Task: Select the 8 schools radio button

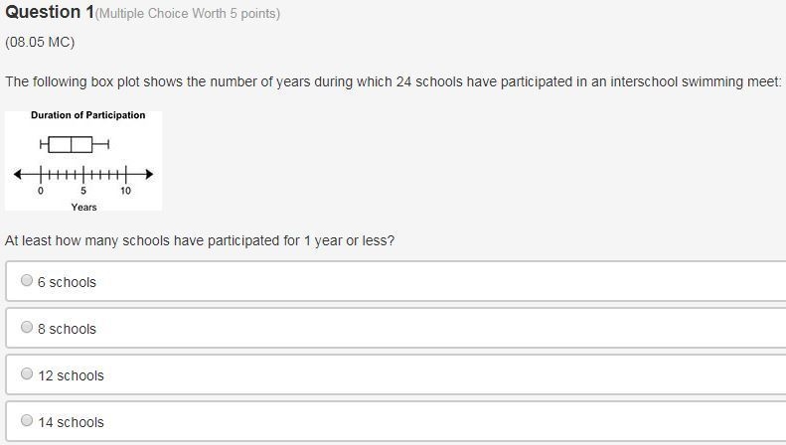Action: pyautogui.click(x=27, y=327)
